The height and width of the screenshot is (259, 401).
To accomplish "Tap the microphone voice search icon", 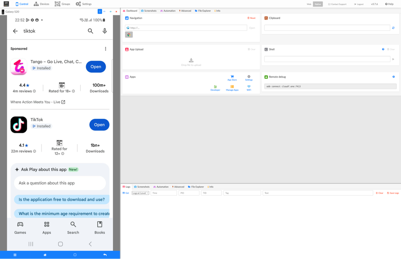I will (105, 31).
